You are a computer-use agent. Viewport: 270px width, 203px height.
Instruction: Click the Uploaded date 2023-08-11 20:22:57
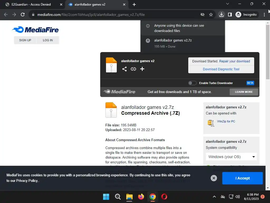[139, 130]
